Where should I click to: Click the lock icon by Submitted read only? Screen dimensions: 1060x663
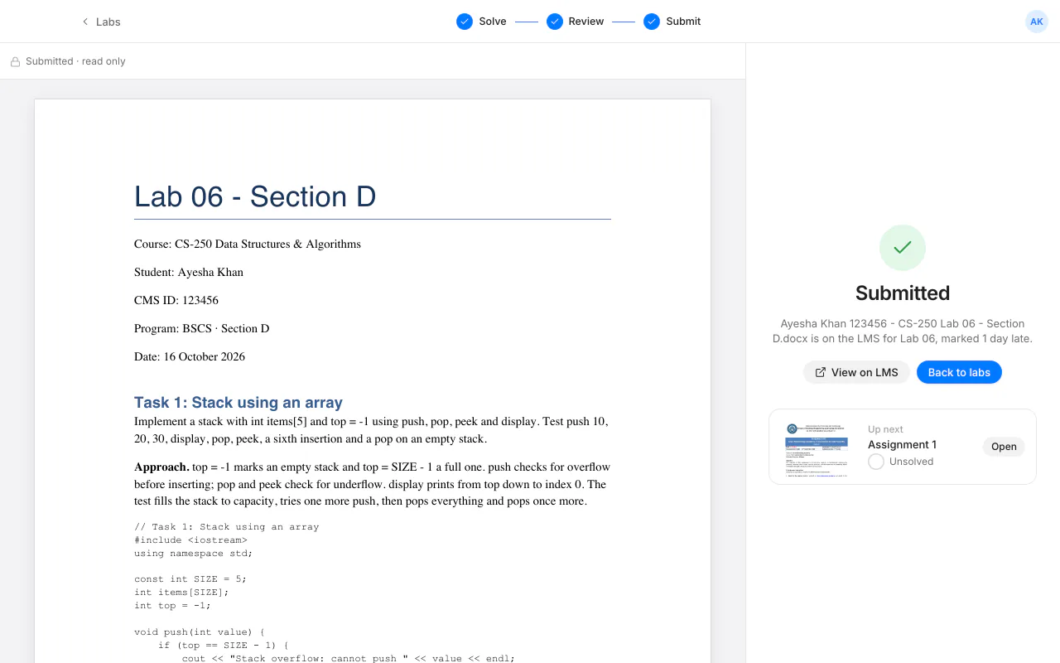(x=15, y=61)
